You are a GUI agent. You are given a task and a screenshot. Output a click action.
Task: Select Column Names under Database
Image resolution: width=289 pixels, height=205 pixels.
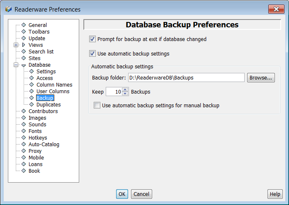pos(54,84)
